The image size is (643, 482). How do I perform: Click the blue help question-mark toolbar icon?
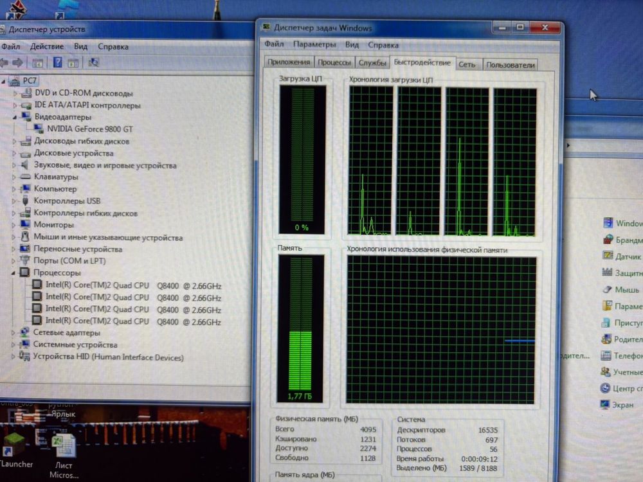click(57, 62)
